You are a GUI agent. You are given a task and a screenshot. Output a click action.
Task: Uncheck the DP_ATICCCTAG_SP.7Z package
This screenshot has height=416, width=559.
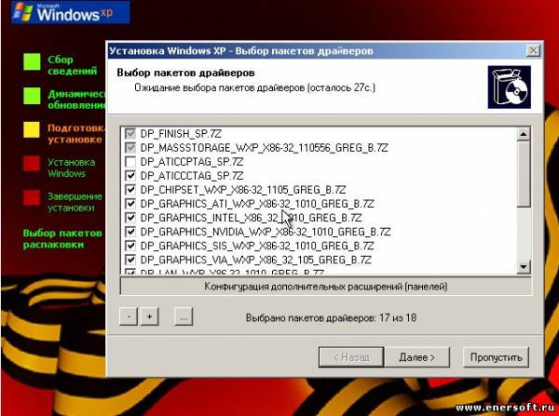tap(130, 176)
